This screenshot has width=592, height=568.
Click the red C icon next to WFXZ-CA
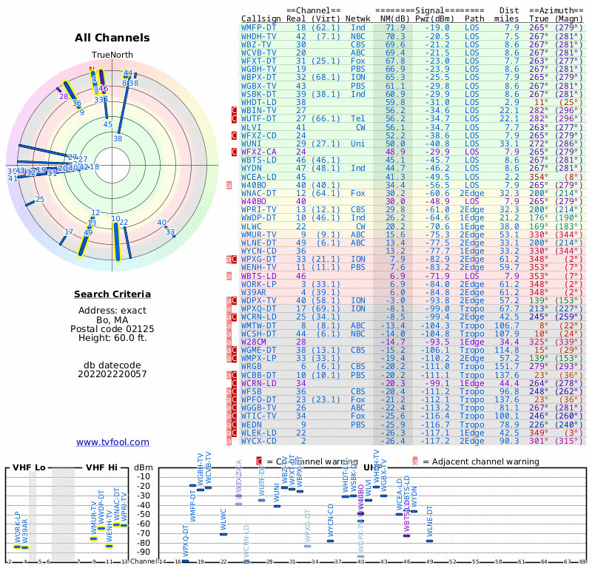click(x=234, y=152)
